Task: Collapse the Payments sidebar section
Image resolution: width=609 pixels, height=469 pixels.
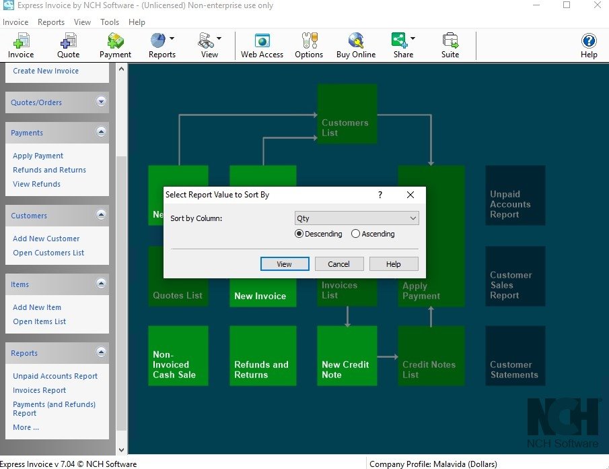Action: 101,132
